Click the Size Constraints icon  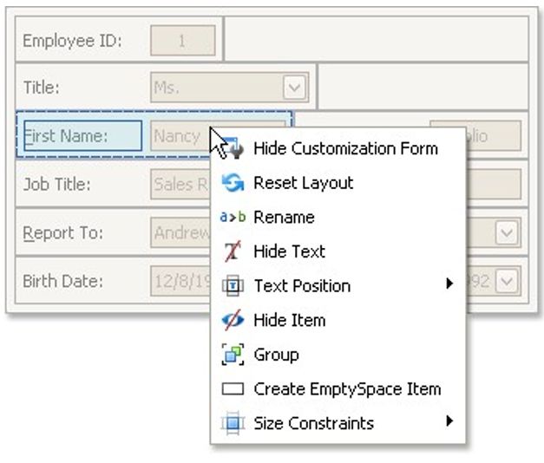233,423
